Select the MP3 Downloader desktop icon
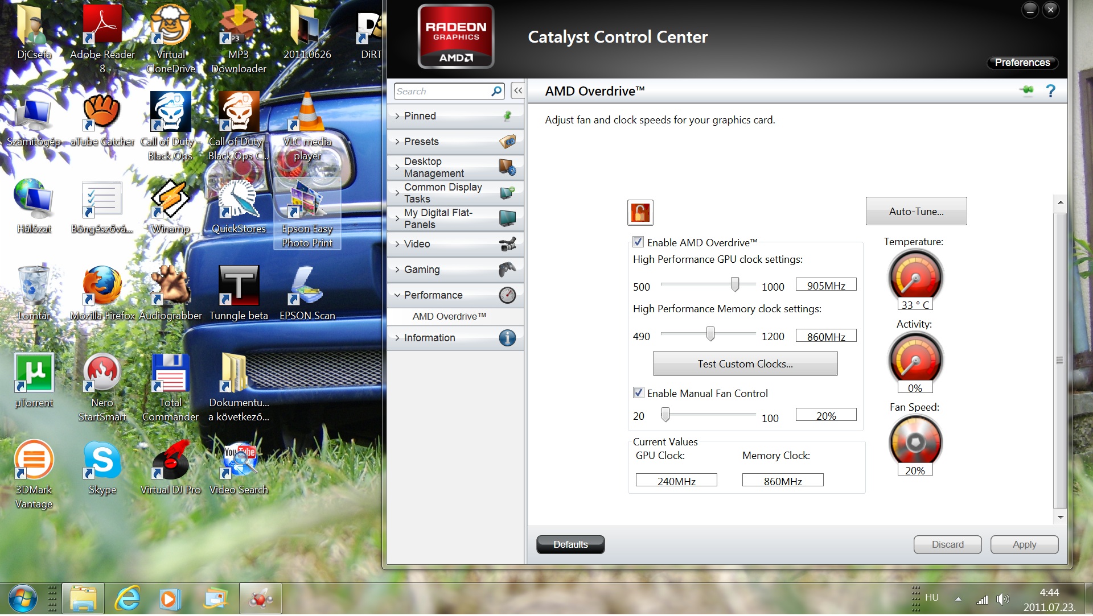This screenshot has height=616, width=1093. (239, 38)
